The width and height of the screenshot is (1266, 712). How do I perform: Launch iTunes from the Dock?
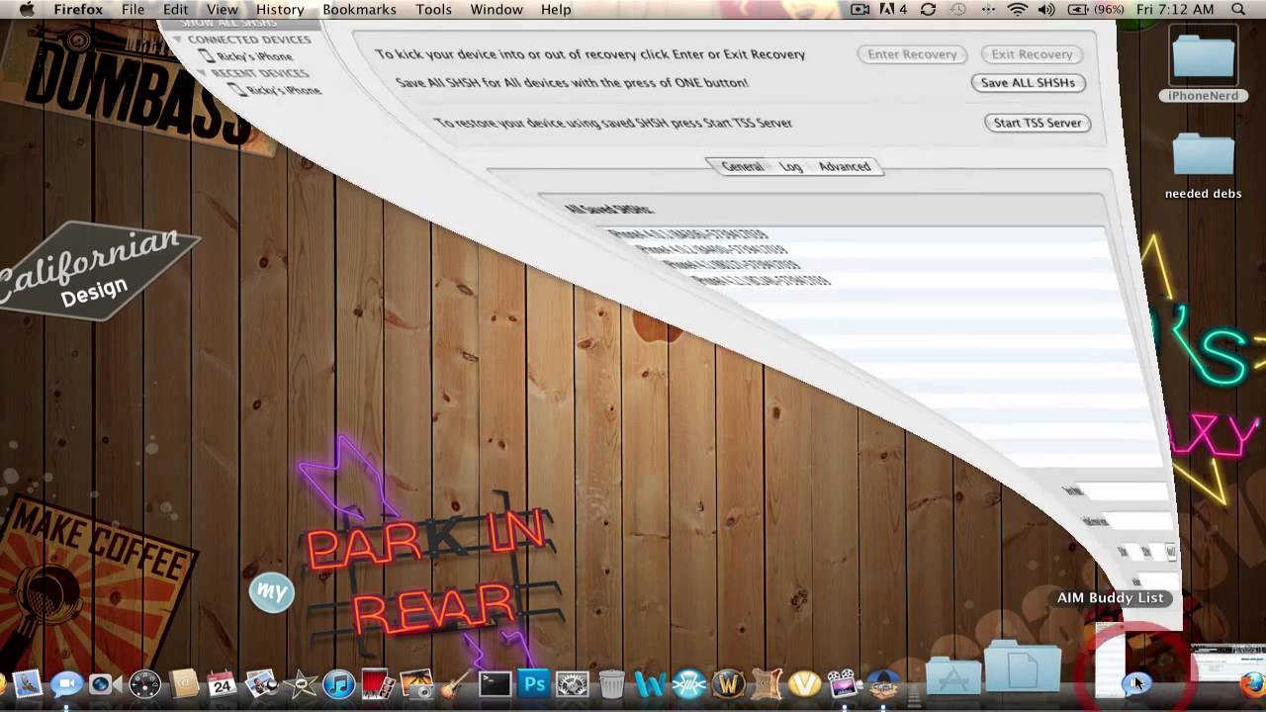pos(338,683)
